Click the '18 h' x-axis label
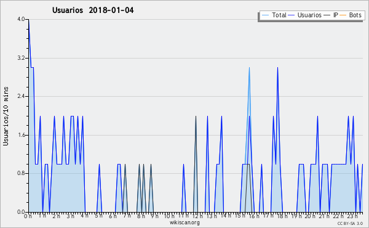Screen dimensions: 369x228 pyautogui.click(x=282, y=216)
